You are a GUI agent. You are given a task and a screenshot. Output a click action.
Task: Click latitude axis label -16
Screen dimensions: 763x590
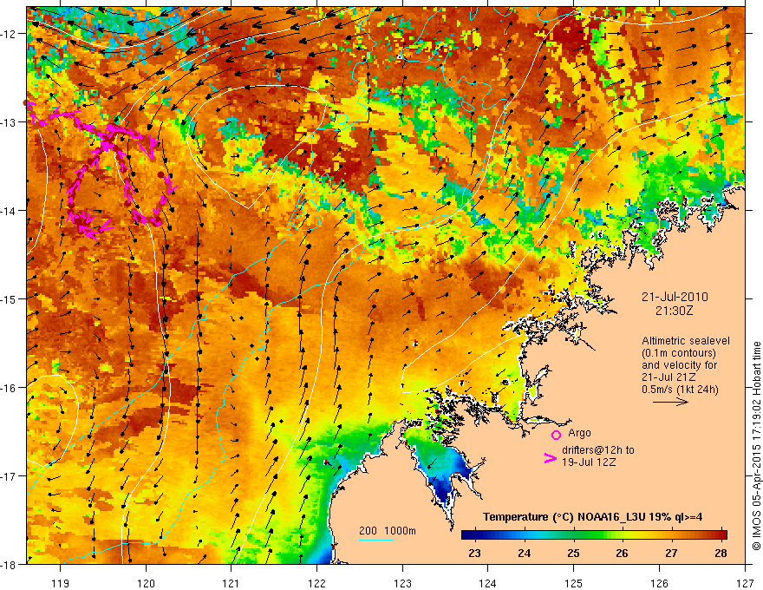tap(10, 388)
